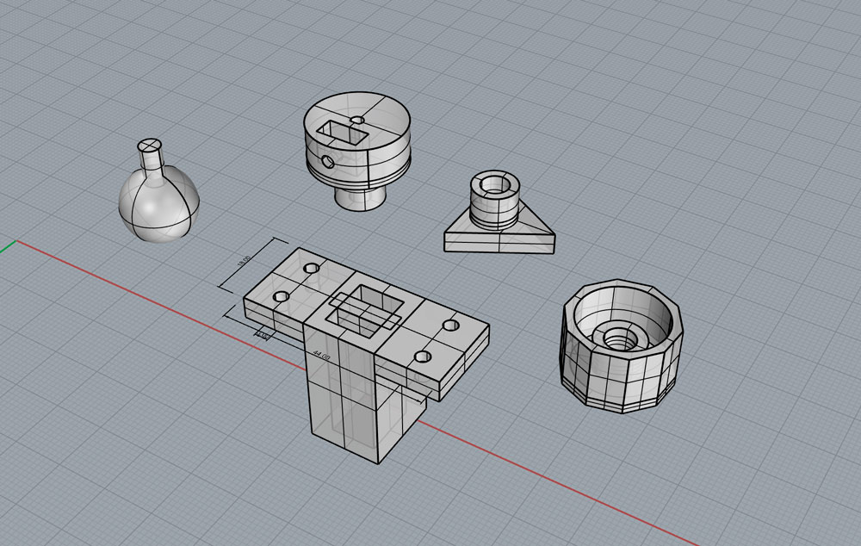Click the small dimension label below the bracket
Viewport: 861px width, 546px height.
click(263, 335)
